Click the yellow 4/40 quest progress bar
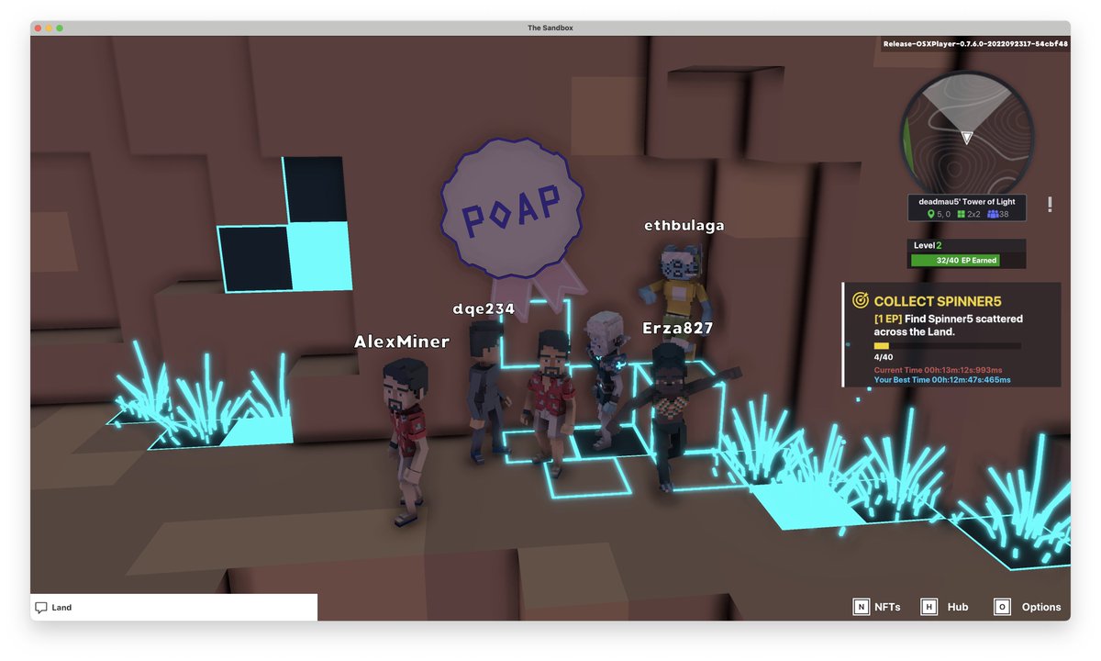 pos(948,346)
